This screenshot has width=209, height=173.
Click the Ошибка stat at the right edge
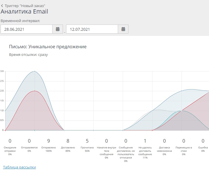pos(203,144)
